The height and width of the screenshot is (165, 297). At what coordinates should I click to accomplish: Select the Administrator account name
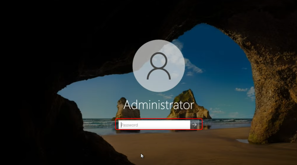[159, 105]
